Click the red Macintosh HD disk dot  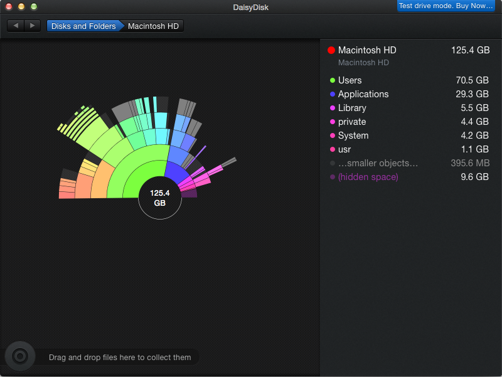coord(331,50)
